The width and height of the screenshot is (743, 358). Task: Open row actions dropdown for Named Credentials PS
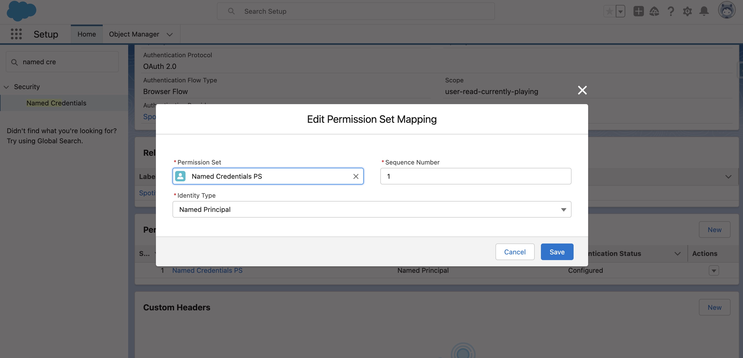click(x=714, y=270)
